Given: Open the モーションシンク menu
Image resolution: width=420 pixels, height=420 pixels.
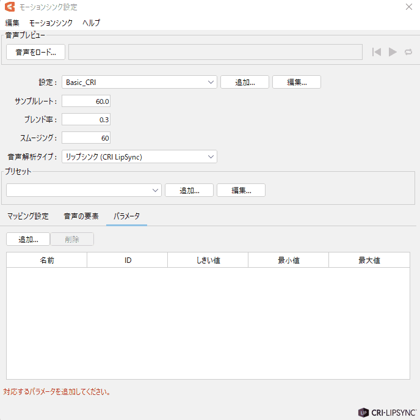Looking at the screenshot, I should [x=51, y=23].
